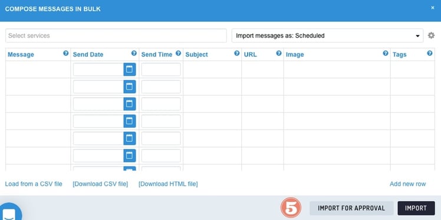This screenshot has width=441, height=220.
Task: Click the dark Import button
Action: (x=416, y=208)
